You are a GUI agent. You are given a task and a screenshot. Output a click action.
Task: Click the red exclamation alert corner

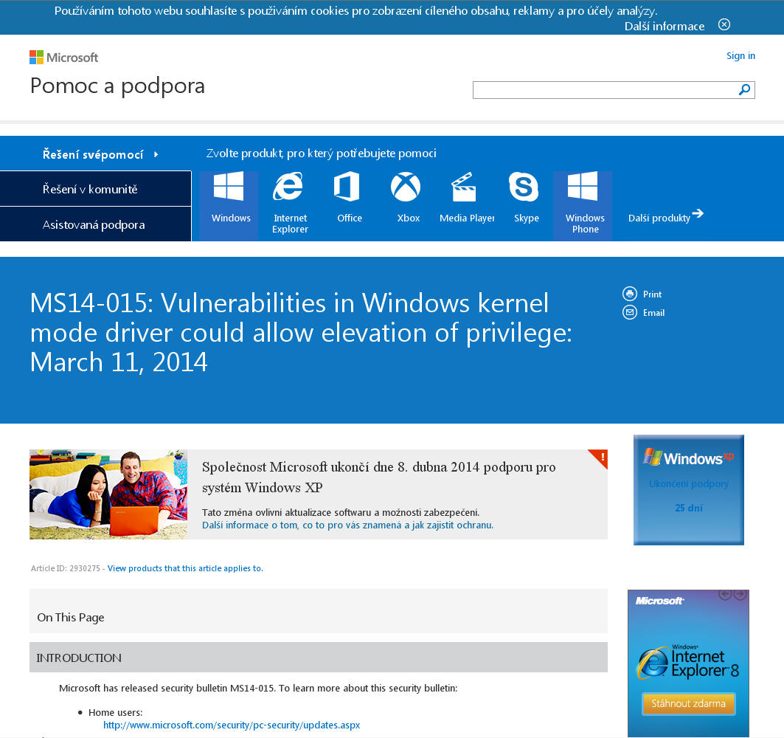click(600, 457)
